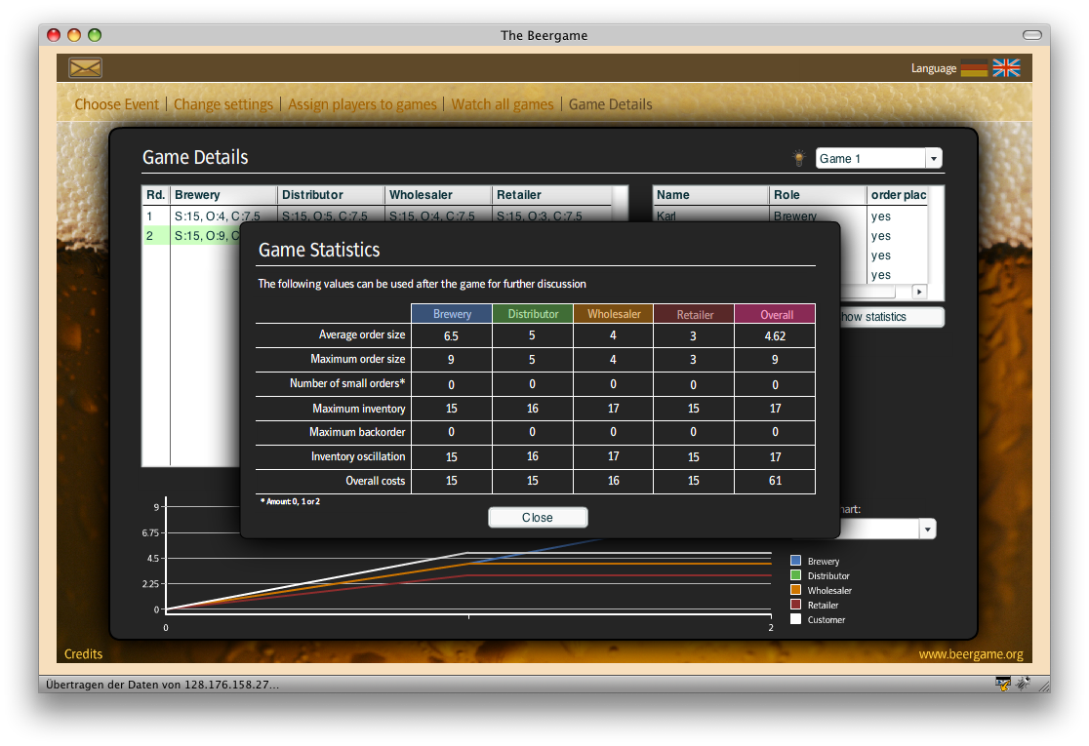Viewport: 1089px width, 746px height.
Task: Click the Language label
Action: pyautogui.click(x=934, y=68)
